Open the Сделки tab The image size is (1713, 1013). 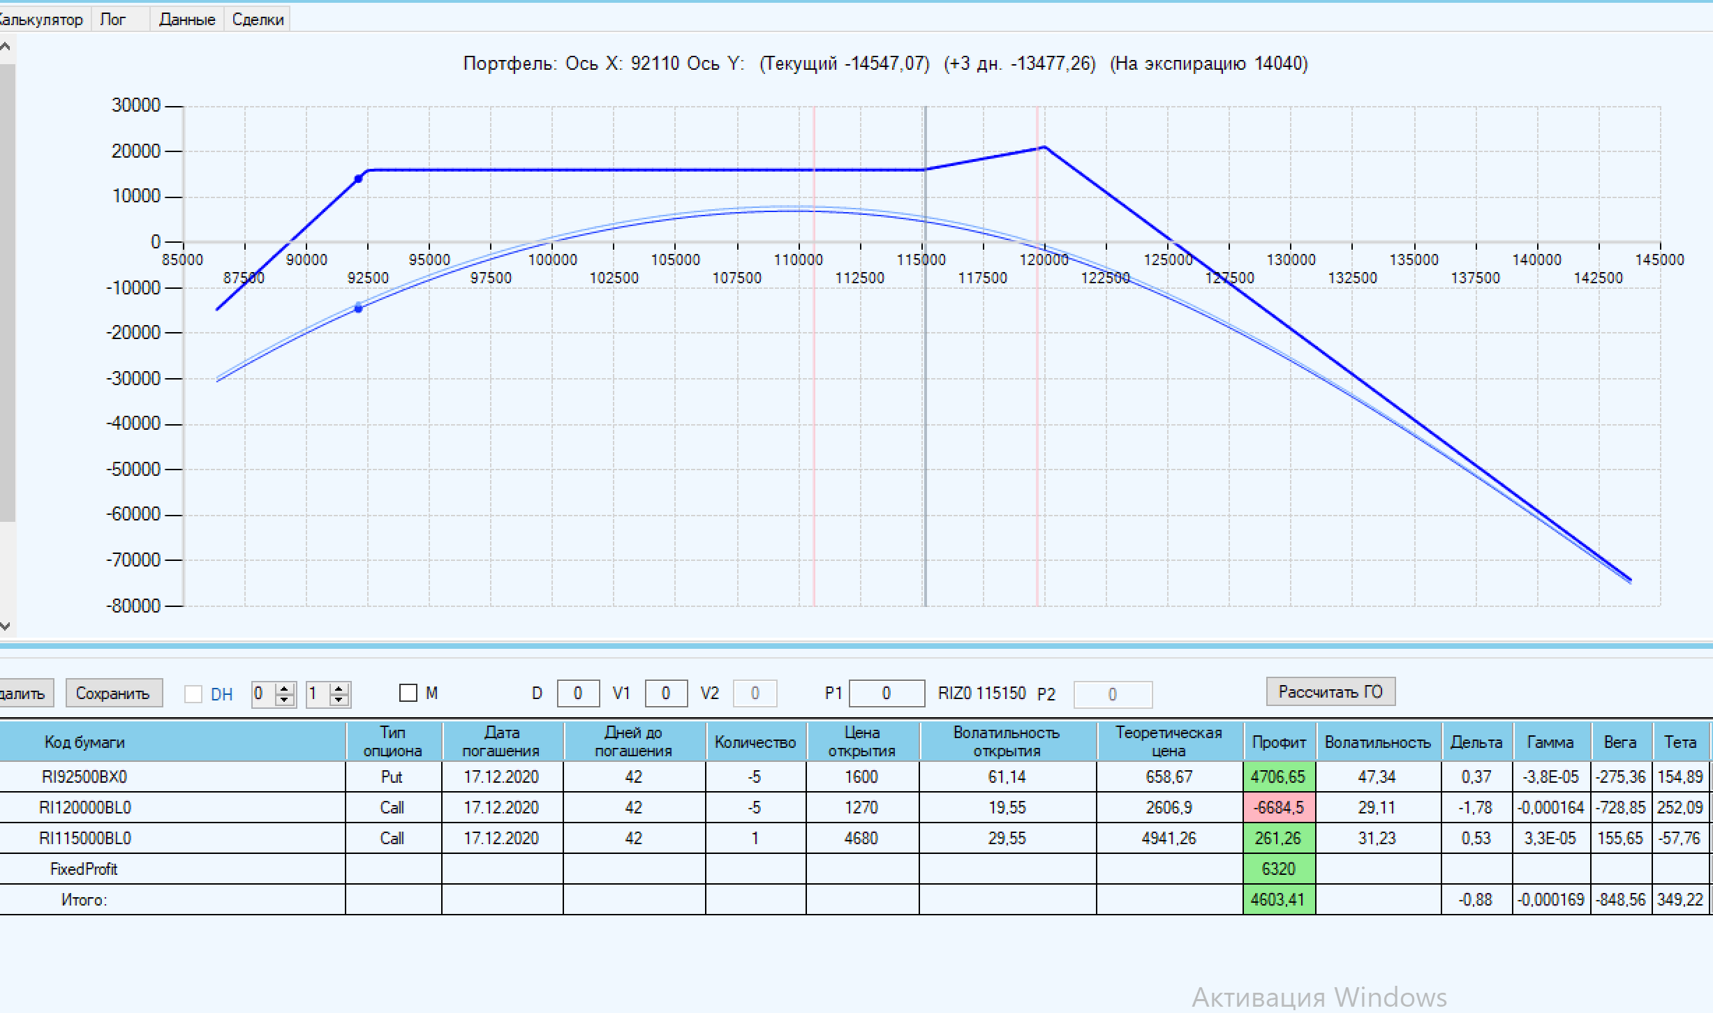(x=258, y=20)
